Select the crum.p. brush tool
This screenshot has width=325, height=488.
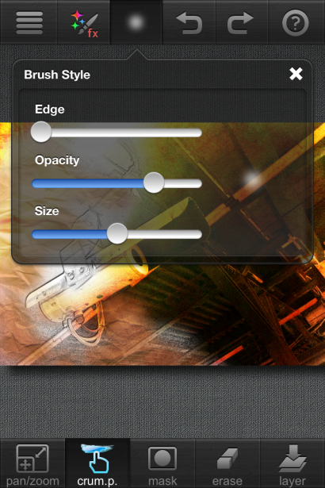tap(97, 465)
